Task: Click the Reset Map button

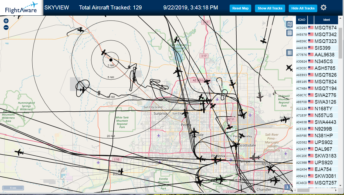Action: tap(240, 8)
